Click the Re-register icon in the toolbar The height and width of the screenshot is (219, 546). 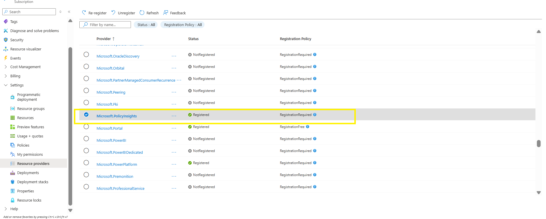(x=84, y=13)
